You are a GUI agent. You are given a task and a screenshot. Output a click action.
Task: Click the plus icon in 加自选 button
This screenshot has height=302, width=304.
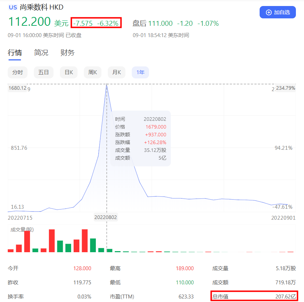pyautogui.click(x=268, y=12)
